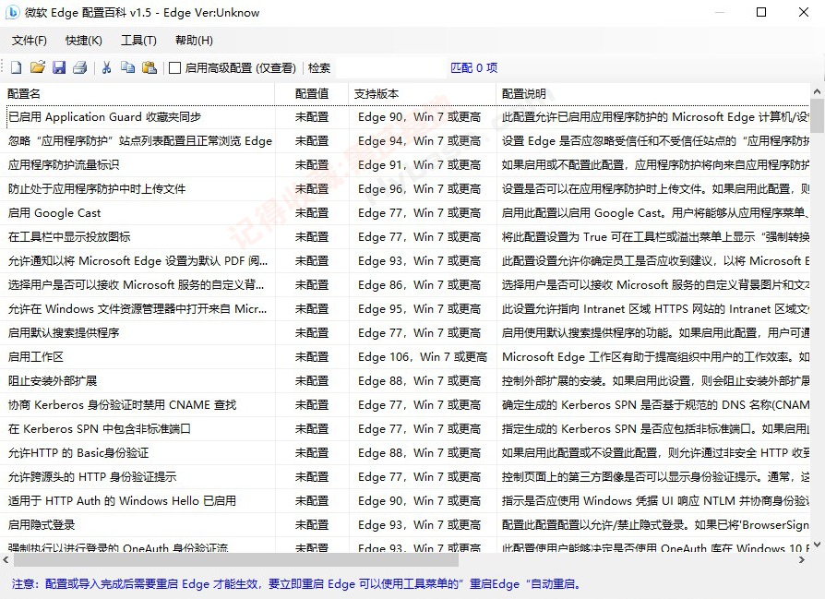This screenshot has width=825, height=599.
Task: Open the 快捷(K) menu
Action: (x=84, y=41)
